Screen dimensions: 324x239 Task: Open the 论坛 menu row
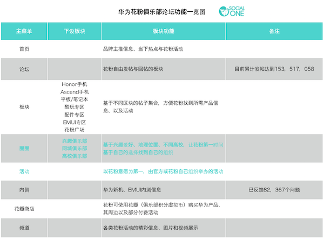point(161,69)
